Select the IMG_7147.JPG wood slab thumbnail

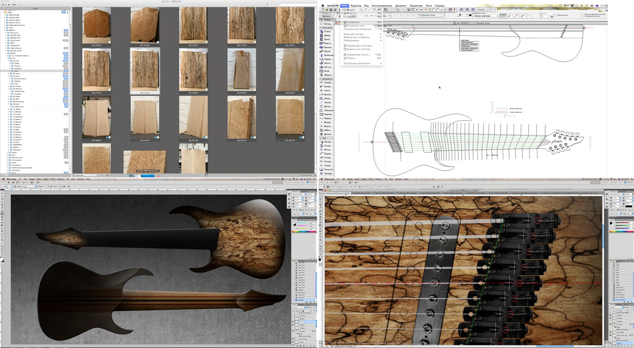(97, 71)
